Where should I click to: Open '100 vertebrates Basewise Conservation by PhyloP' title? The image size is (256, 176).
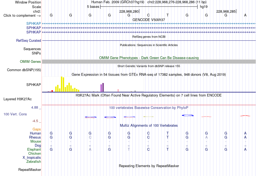coord(149,108)
